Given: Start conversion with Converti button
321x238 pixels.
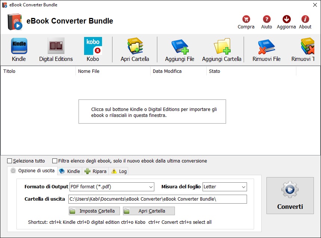Looking at the screenshot, I should pos(290,196).
